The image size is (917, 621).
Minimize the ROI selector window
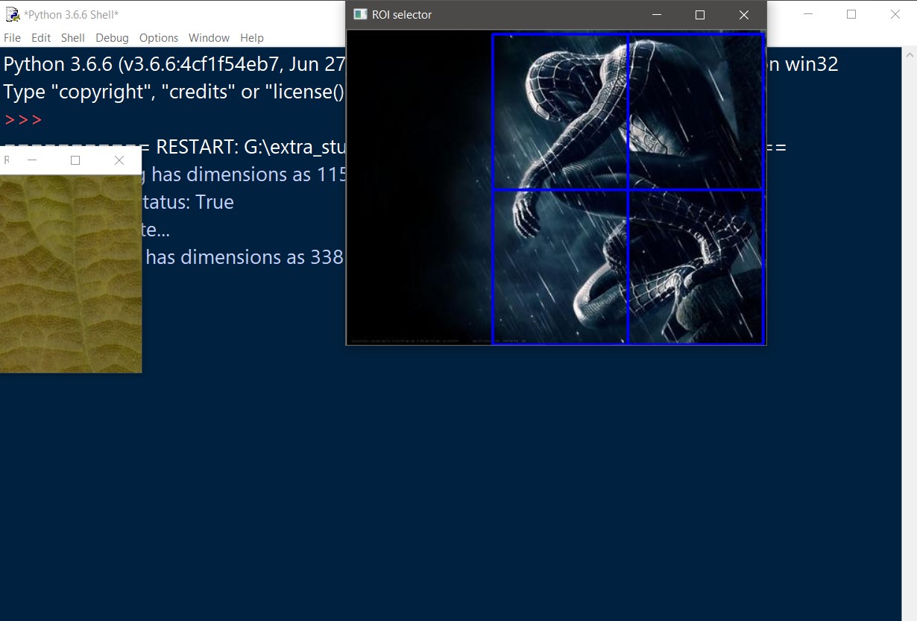[657, 15]
